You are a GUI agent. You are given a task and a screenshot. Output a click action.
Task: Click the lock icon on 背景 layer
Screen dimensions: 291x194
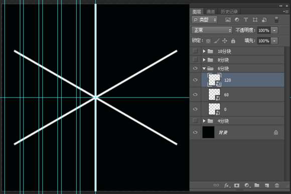tap(276, 132)
